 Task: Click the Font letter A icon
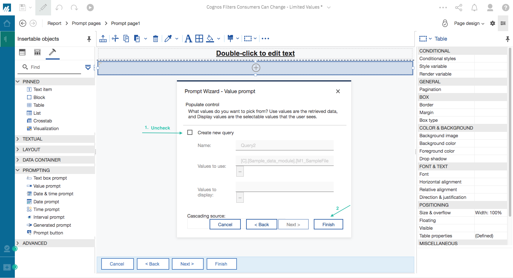point(188,39)
